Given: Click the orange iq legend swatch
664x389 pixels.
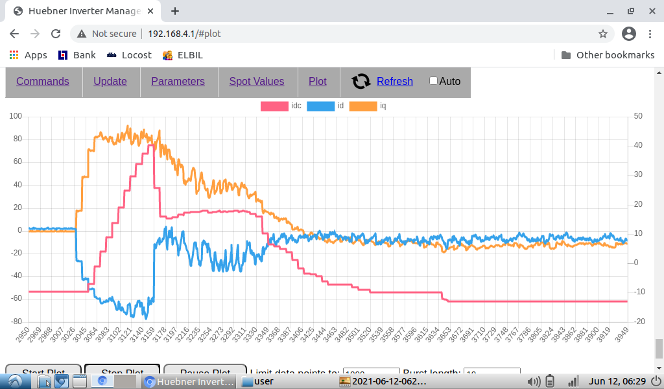Looking at the screenshot, I should point(363,106).
